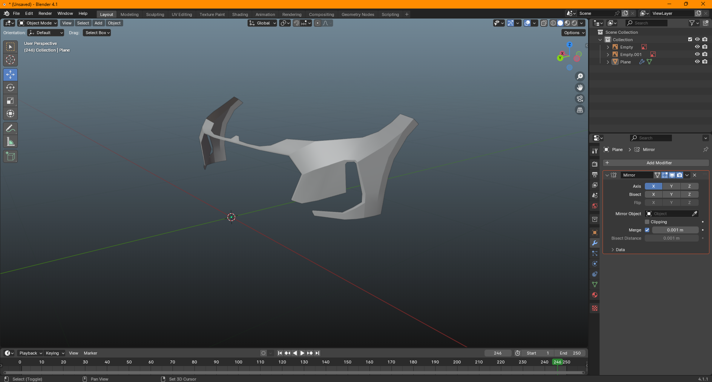This screenshot has width=712, height=382.
Task: Open the File menu
Action: click(x=16, y=13)
